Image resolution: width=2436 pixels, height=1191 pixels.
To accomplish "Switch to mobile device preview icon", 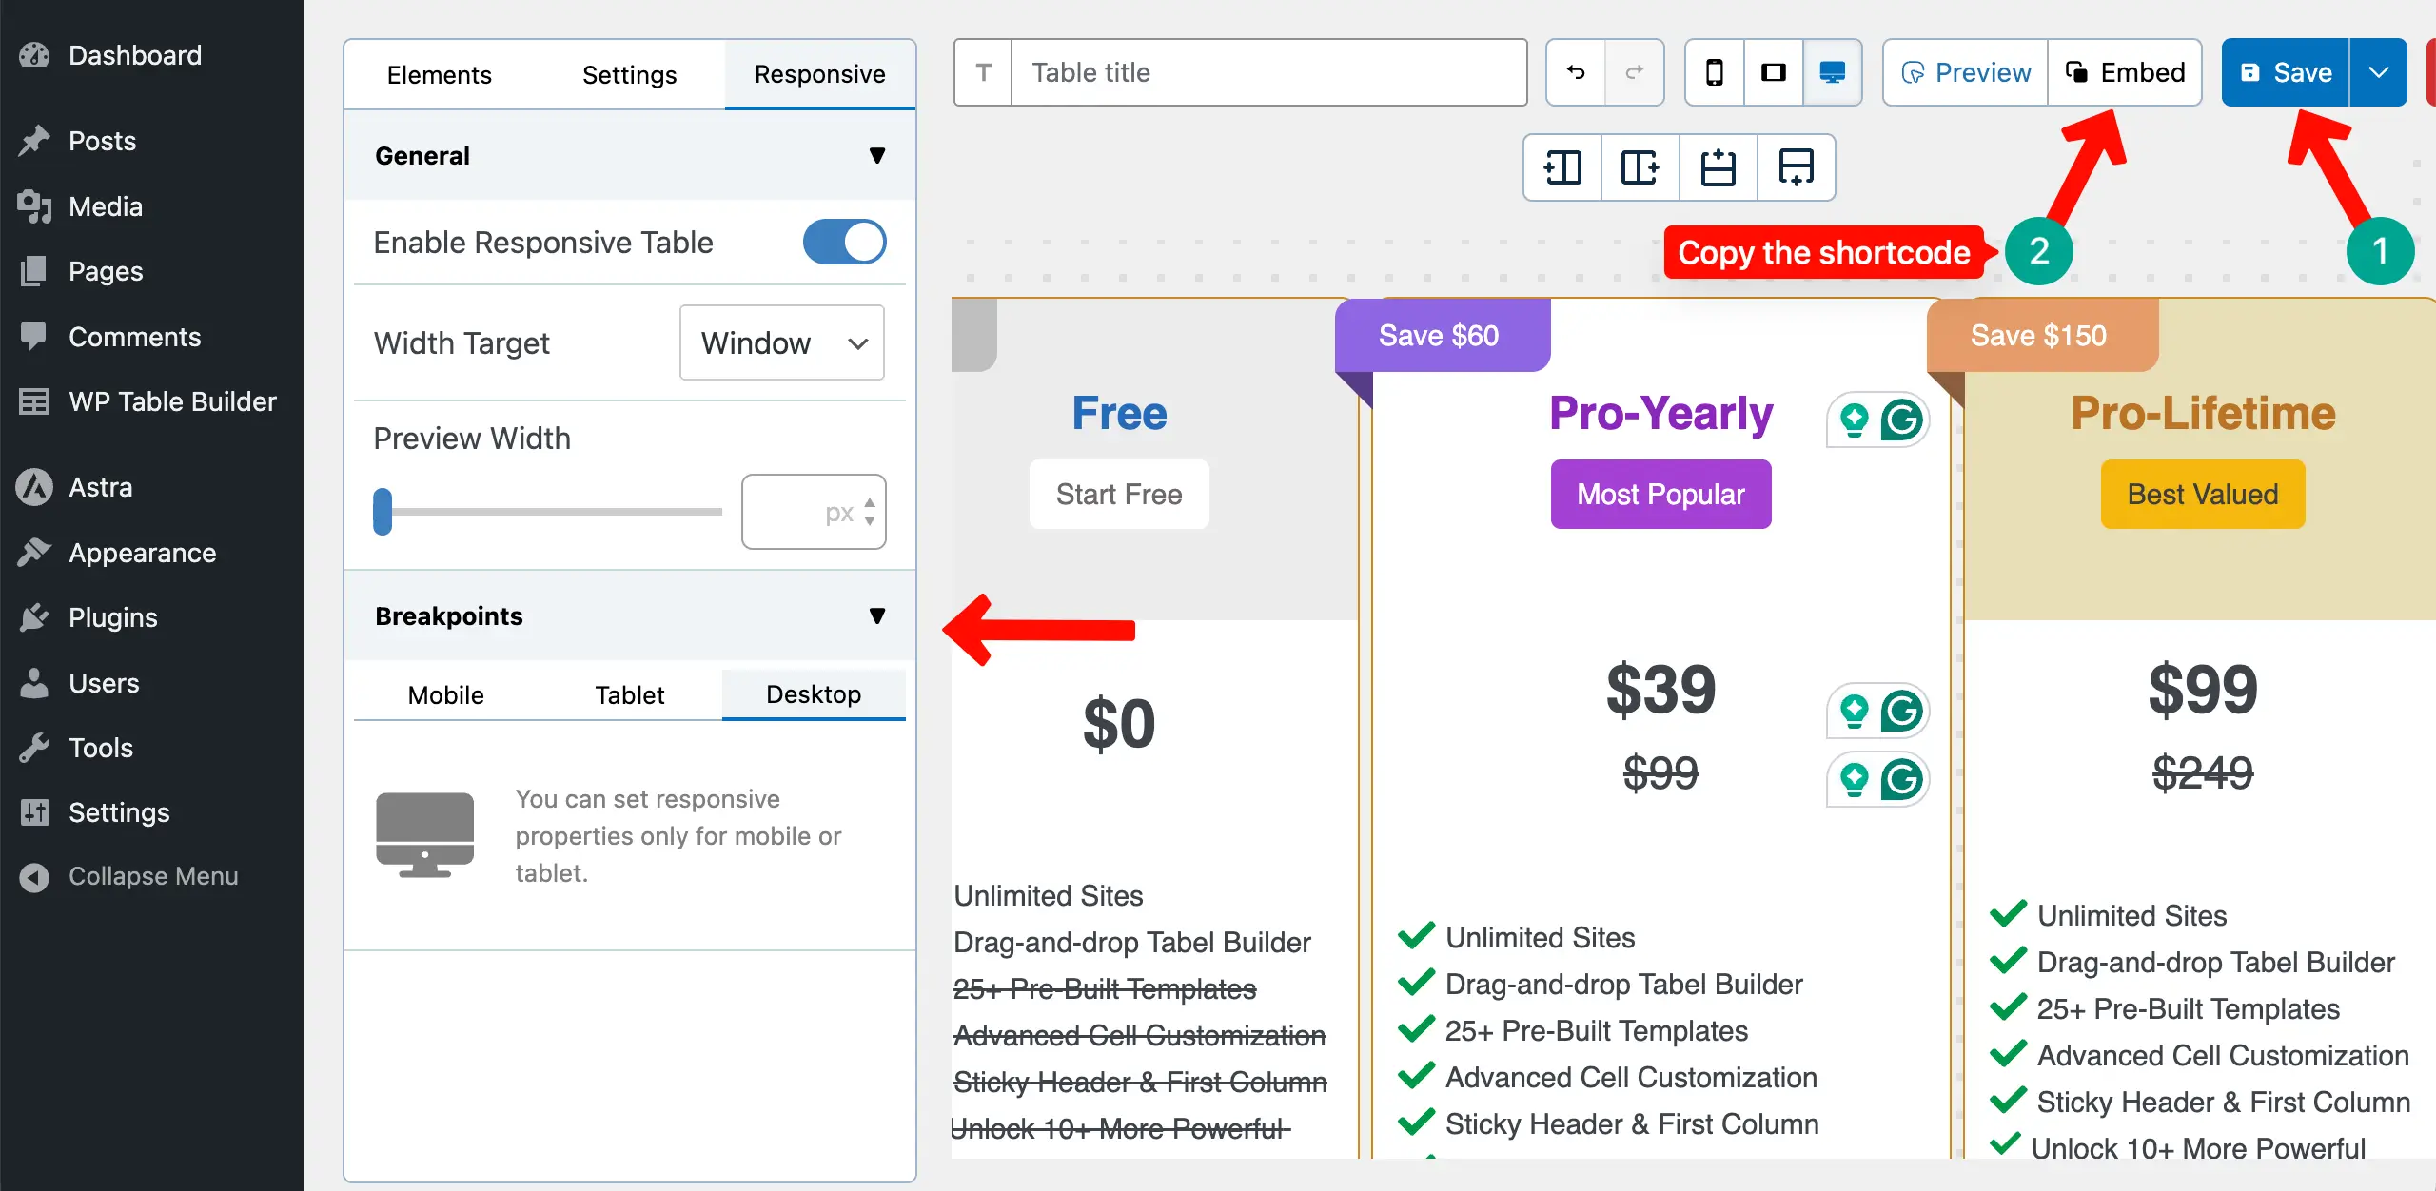I will click(1714, 72).
